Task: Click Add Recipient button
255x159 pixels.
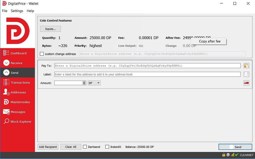Action: [x=48, y=147]
